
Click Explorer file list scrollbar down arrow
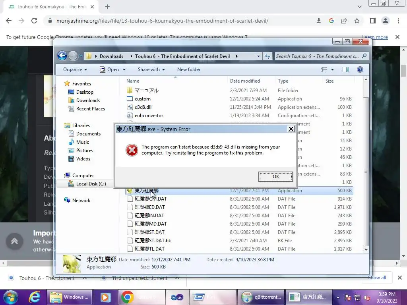pyautogui.click(x=366, y=250)
